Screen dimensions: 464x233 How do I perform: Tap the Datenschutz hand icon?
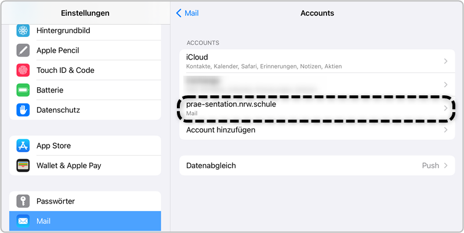[23, 110]
